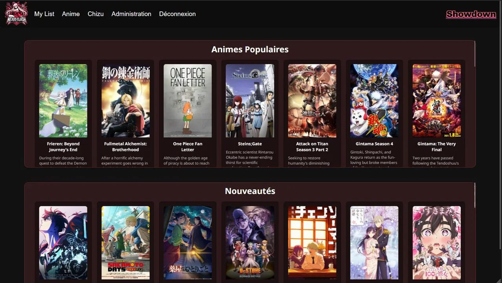This screenshot has width=502, height=283.
Task: Open Fullmetal Alchemist: Brotherhood poster
Action: tap(126, 101)
